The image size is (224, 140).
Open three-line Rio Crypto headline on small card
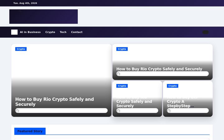134,102
